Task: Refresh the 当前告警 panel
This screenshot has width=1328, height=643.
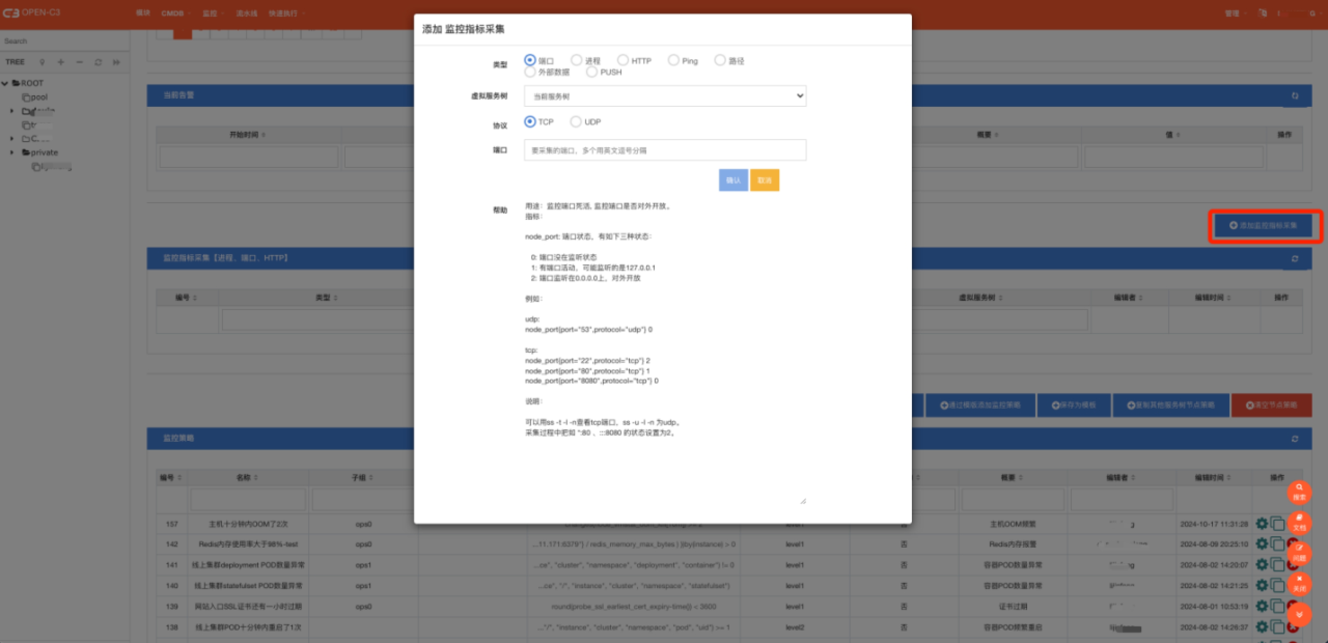Action: 1295,96
